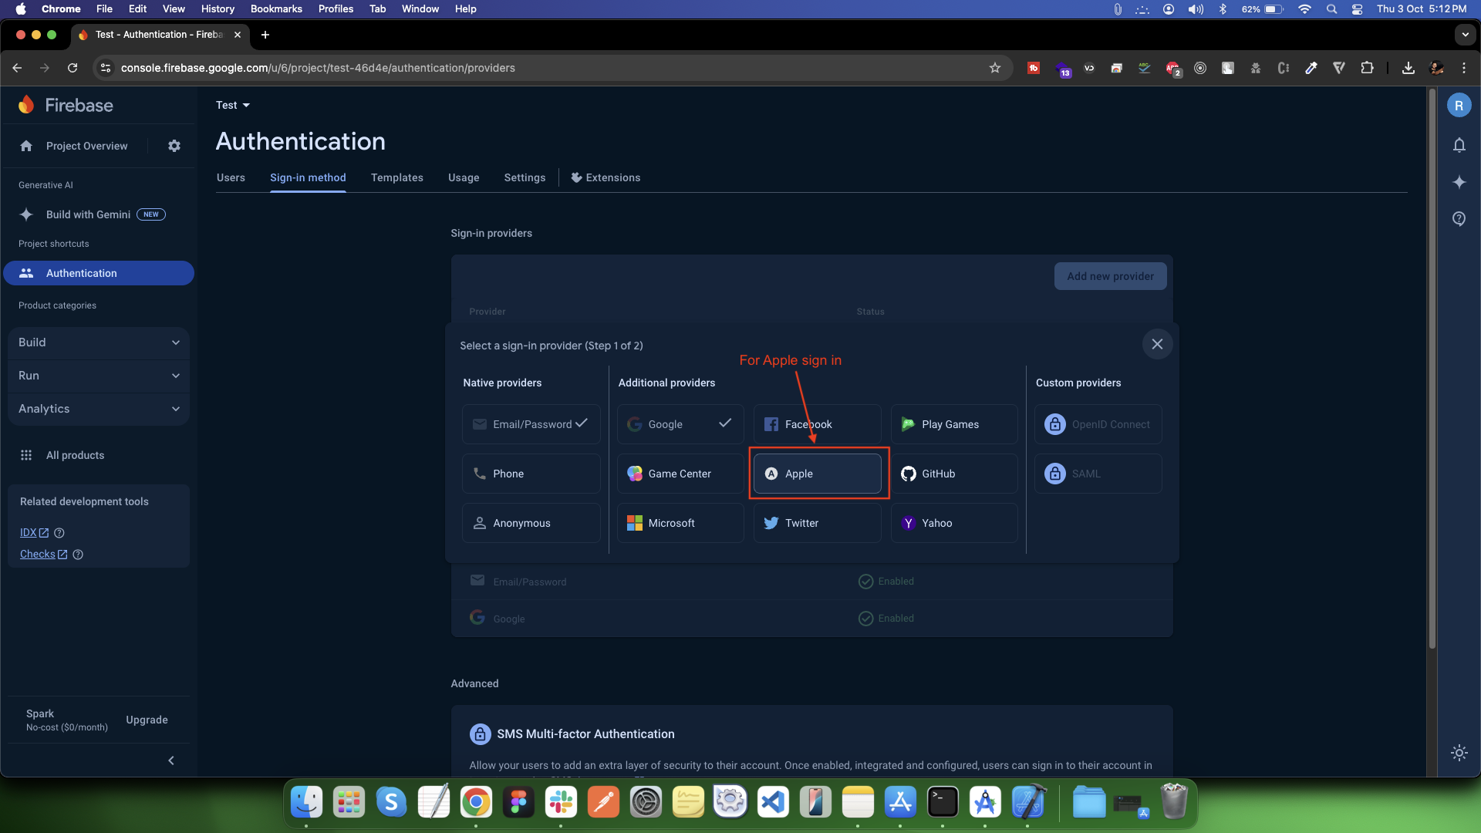Viewport: 1481px width, 833px height.
Task: Open notifications bell icon
Action: (x=1459, y=145)
